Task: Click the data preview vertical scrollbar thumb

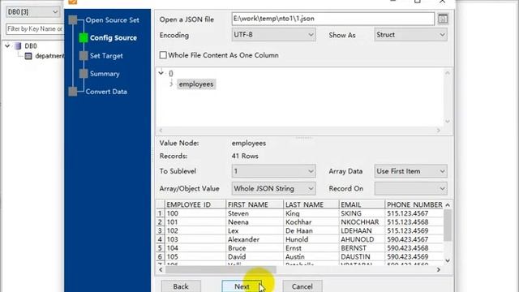Action: click(x=448, y=225)
